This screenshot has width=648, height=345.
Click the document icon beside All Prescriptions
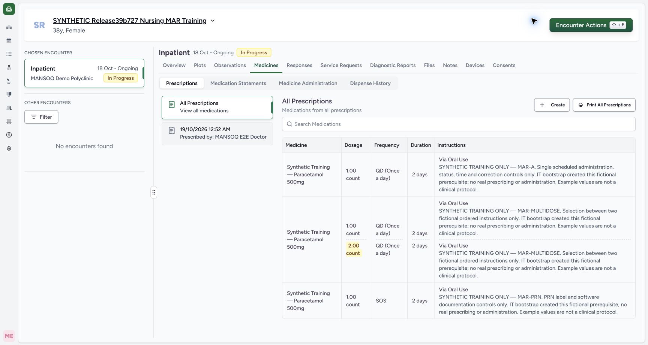coord(172,105)
